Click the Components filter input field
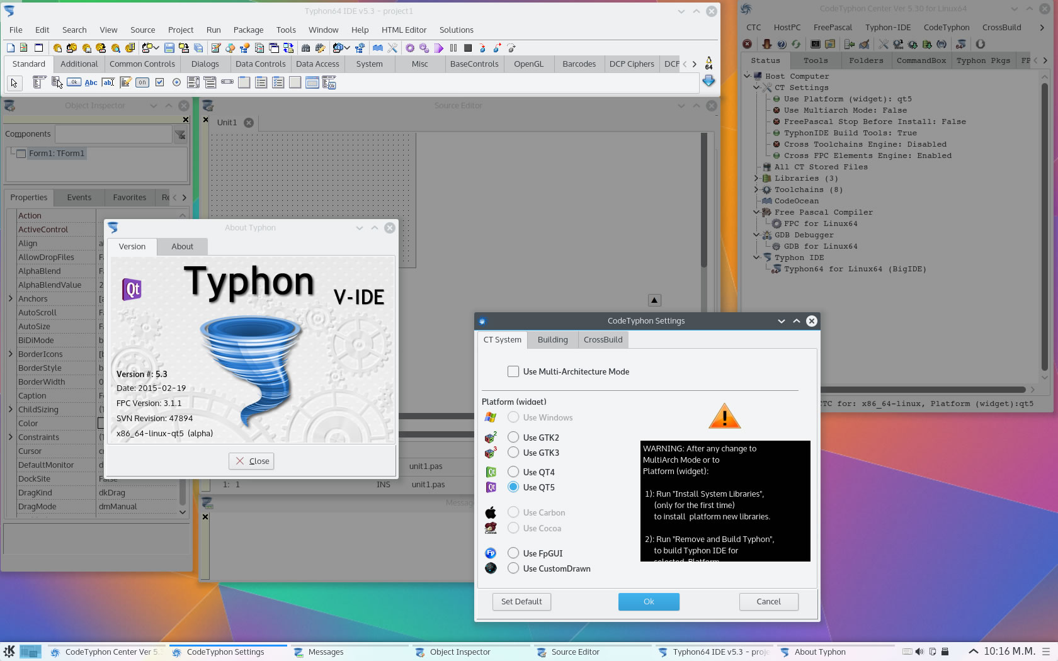This screenshot has height=661, width=1058. (113, 133)
